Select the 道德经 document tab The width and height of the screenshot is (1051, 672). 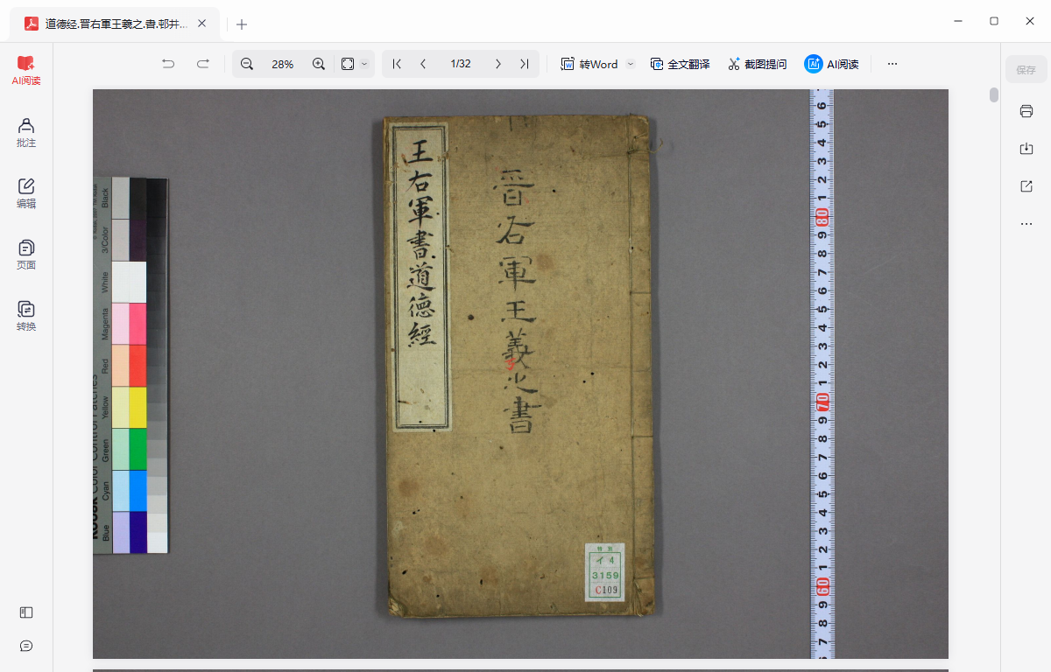click(116, 24)
